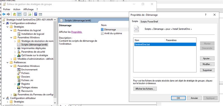Click the Dossiers folder icon

click(19, 77)
